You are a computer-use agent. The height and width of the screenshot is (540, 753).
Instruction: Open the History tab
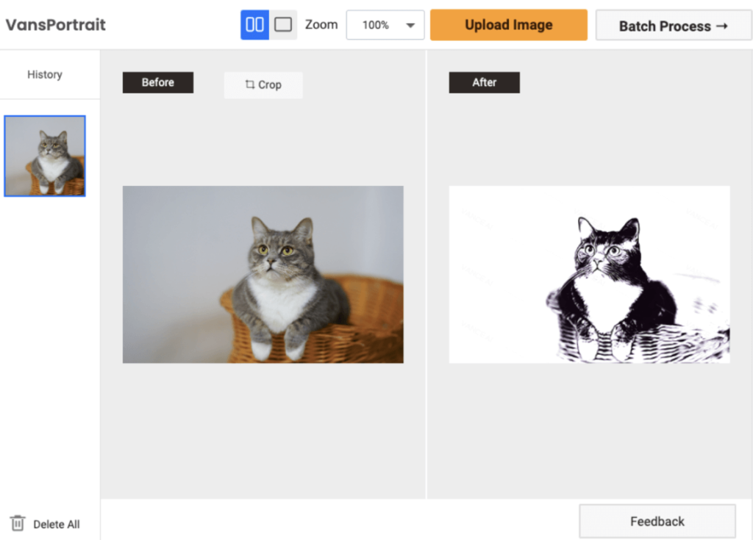tap(45, 74)
